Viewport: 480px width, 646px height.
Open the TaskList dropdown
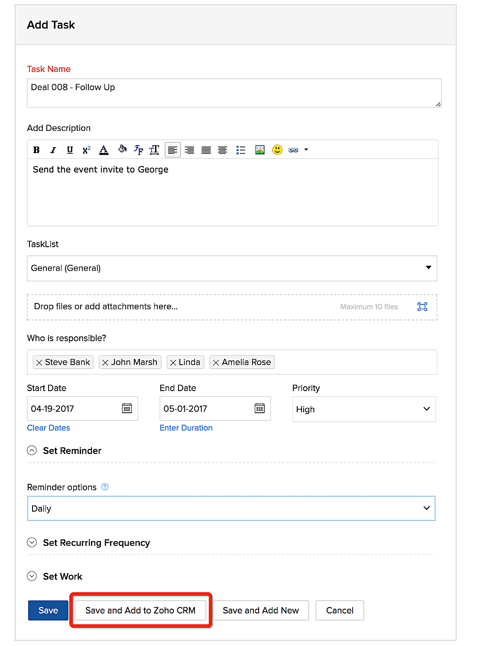(232, 268)
